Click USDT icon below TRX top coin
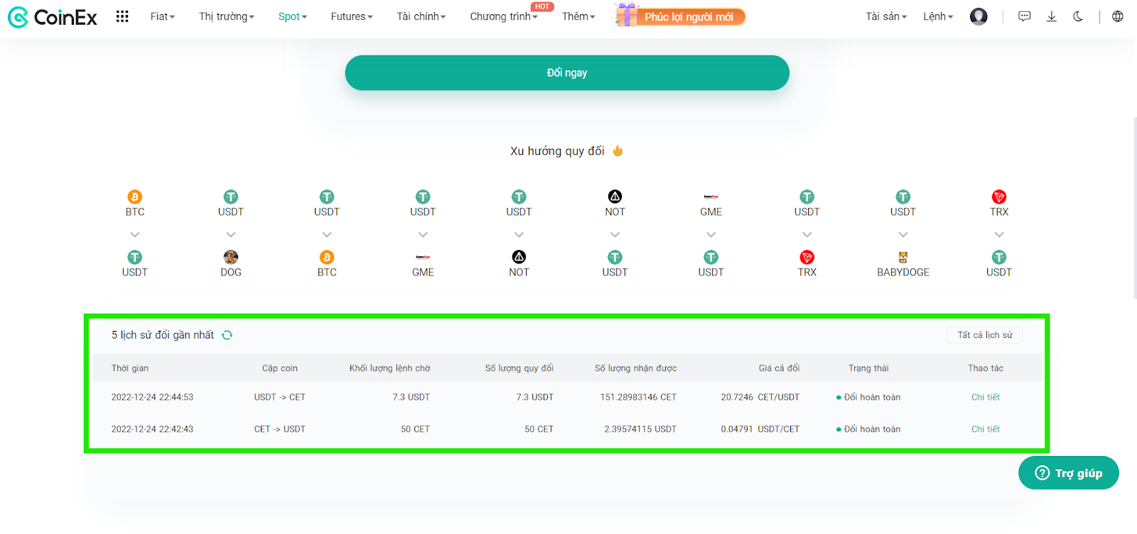This screenshot has width=1137, height=534. click(x=999, y=257)
